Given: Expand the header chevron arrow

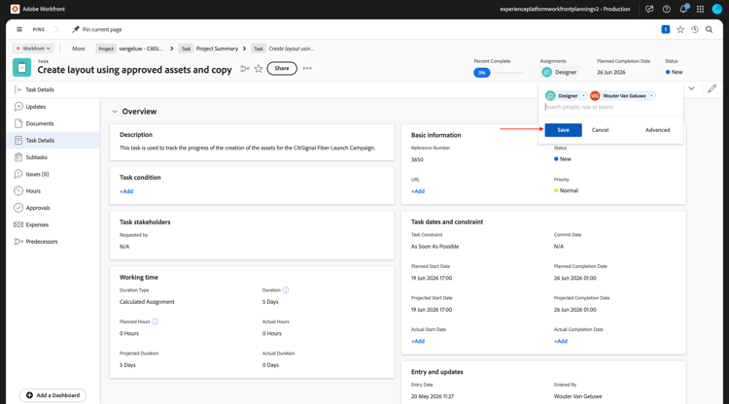Looking at the screenshot, I should tap(691, 88).
